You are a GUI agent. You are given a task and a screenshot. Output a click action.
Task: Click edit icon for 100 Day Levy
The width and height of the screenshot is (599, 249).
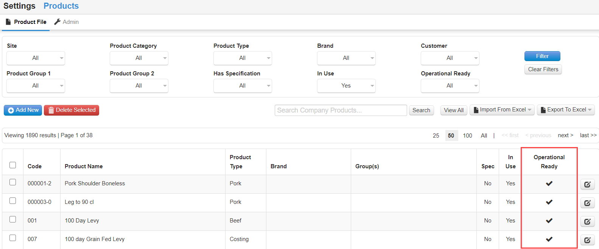(587, 222)
